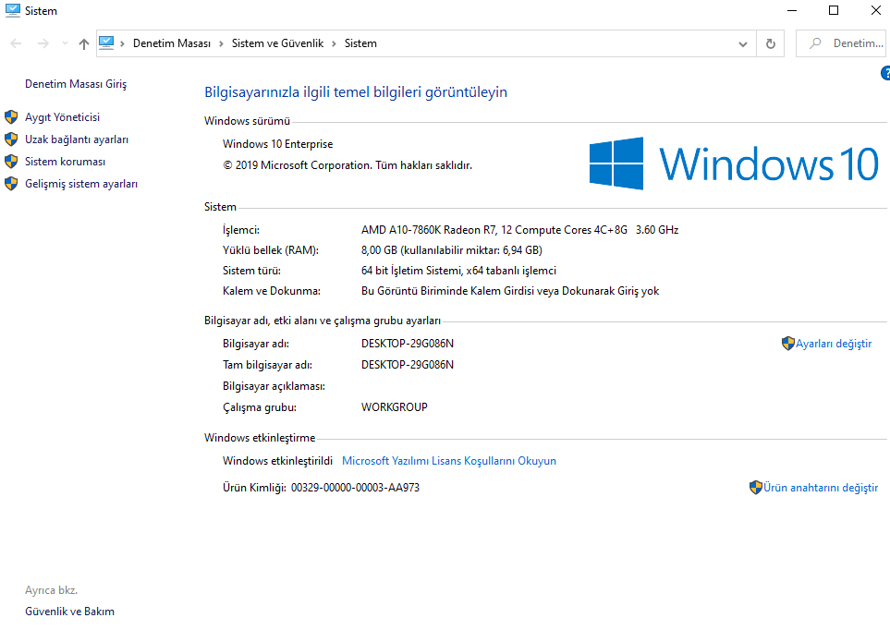
Task: Open Aygıt Yöneticisi from sidebar
Action: [x=63, y=117]
